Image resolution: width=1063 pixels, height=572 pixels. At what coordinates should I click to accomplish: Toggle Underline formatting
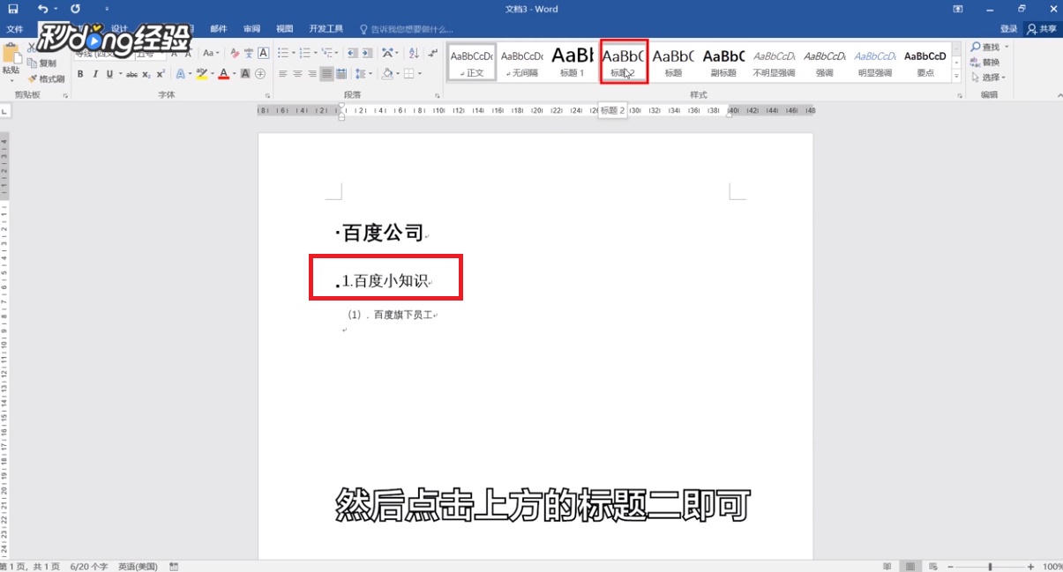pos(109,74)
